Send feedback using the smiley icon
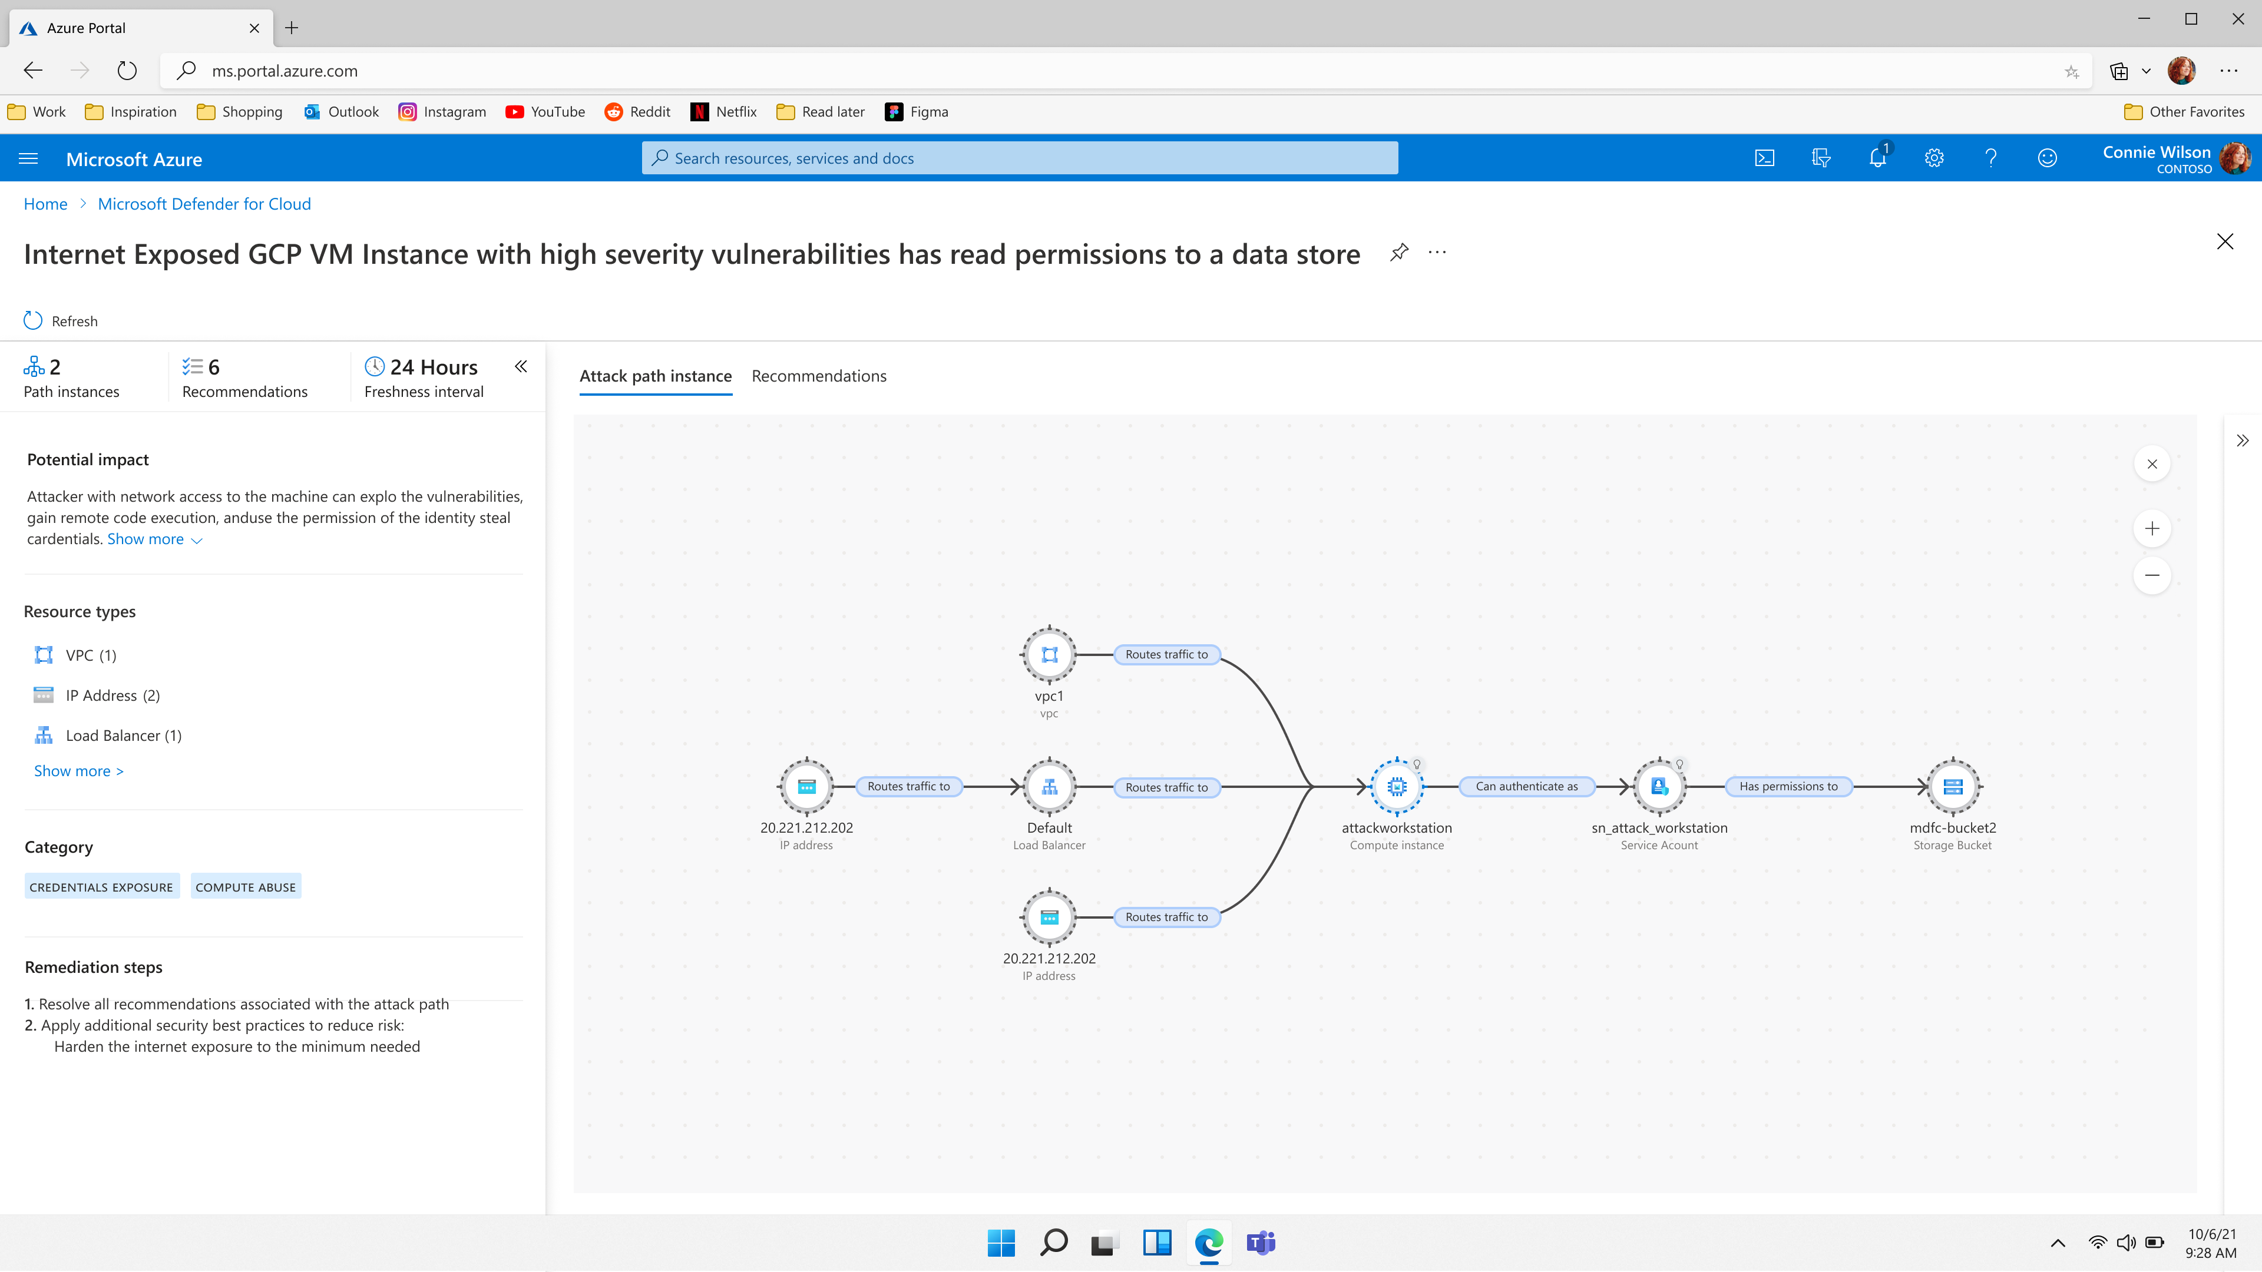Screen dimensions: 2262x1272 coord(2047,158)
